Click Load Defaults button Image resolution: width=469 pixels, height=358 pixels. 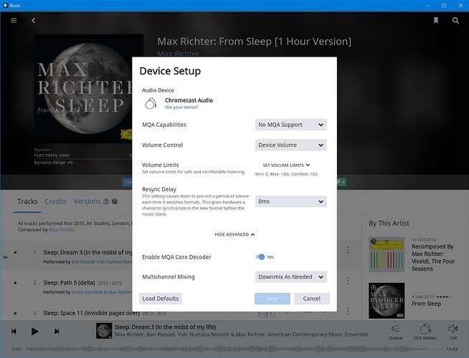pos(161,299)
